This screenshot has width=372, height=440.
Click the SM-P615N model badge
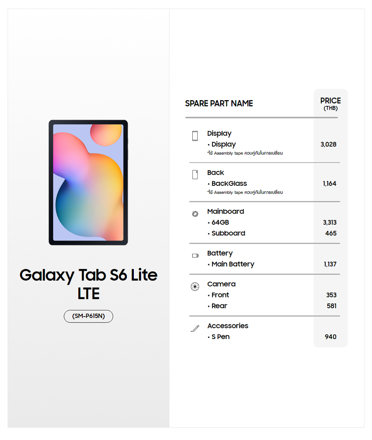[88, 316]
